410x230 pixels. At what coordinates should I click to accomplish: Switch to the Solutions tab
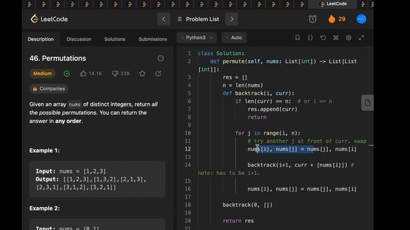click(x=115, y=39)
